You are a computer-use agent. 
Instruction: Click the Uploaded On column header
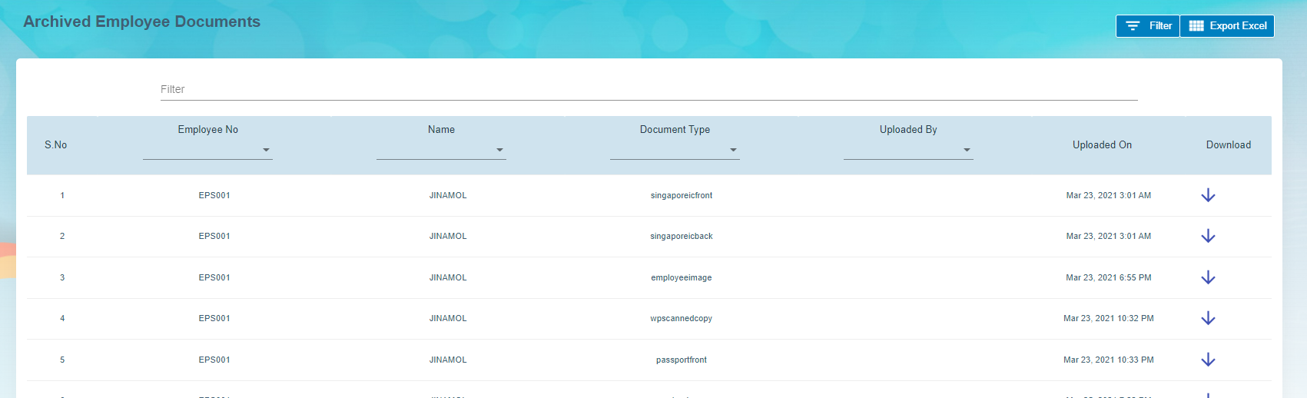1102,145
